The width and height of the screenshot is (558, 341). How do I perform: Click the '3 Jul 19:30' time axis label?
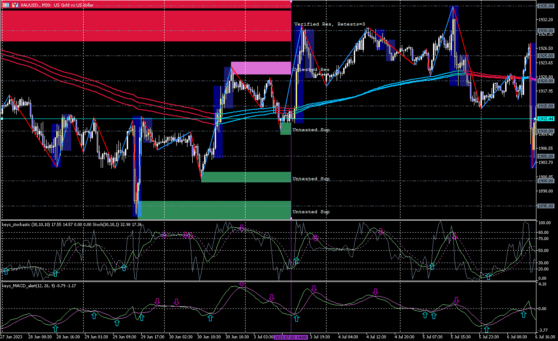coord(320,337)
